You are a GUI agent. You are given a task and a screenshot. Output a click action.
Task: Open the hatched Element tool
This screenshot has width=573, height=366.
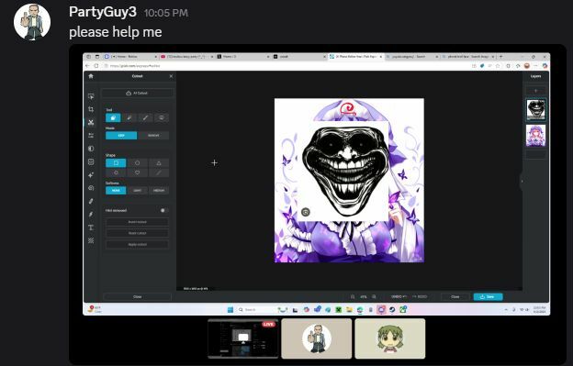91,240
